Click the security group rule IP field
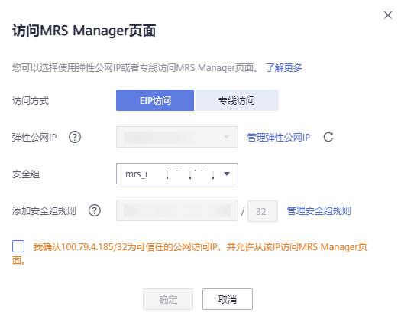Viewport: 401px width, 319px height. pyautogui.click(x=177, y=210)
